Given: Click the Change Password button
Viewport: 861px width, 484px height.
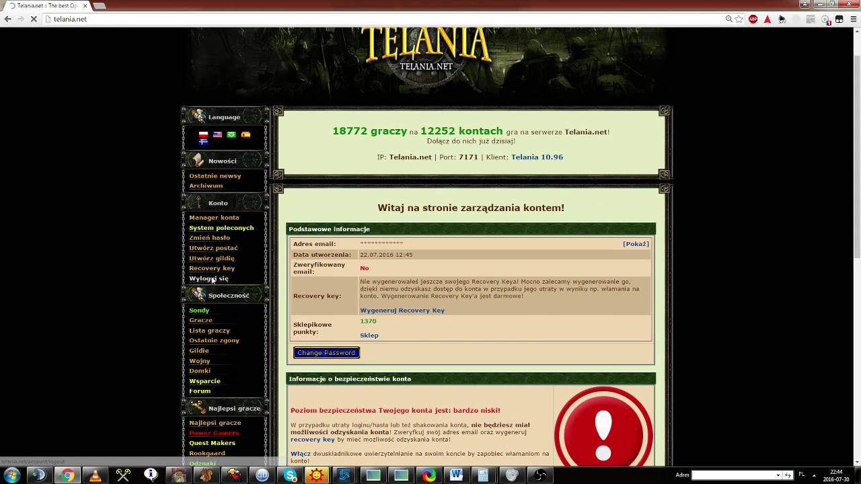Looking at the screenshot, I should click(326, 352).
